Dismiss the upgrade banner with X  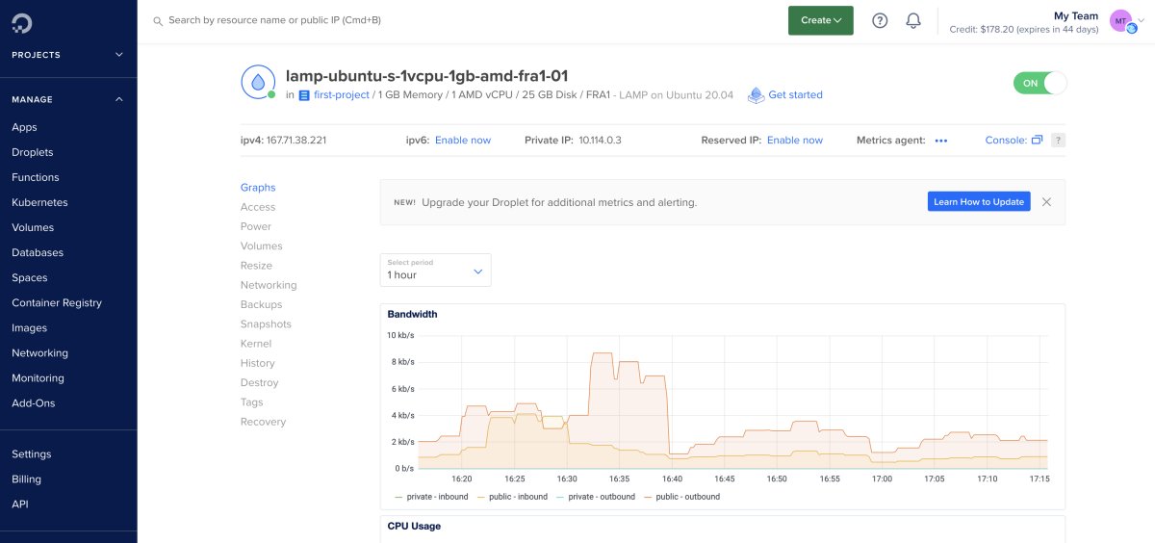(x=1046, y=202)
